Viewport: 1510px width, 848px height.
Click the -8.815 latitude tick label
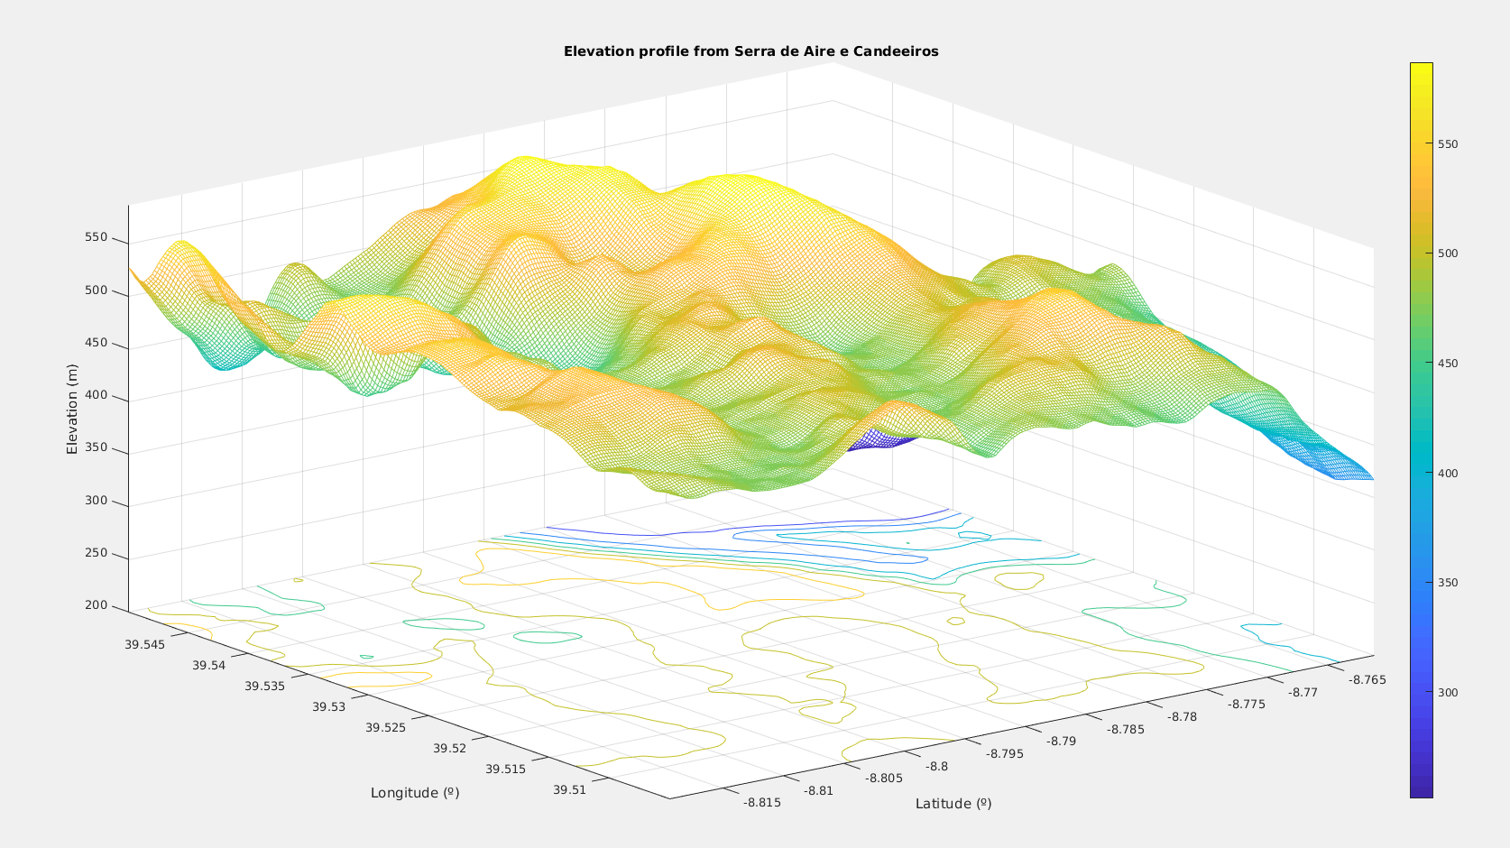point(762,802)
